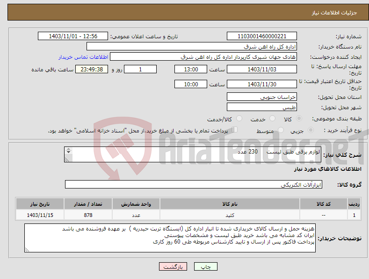Click response deadline date 1403/11/03
Screen dimensions: 369x279
pos(262,69)
